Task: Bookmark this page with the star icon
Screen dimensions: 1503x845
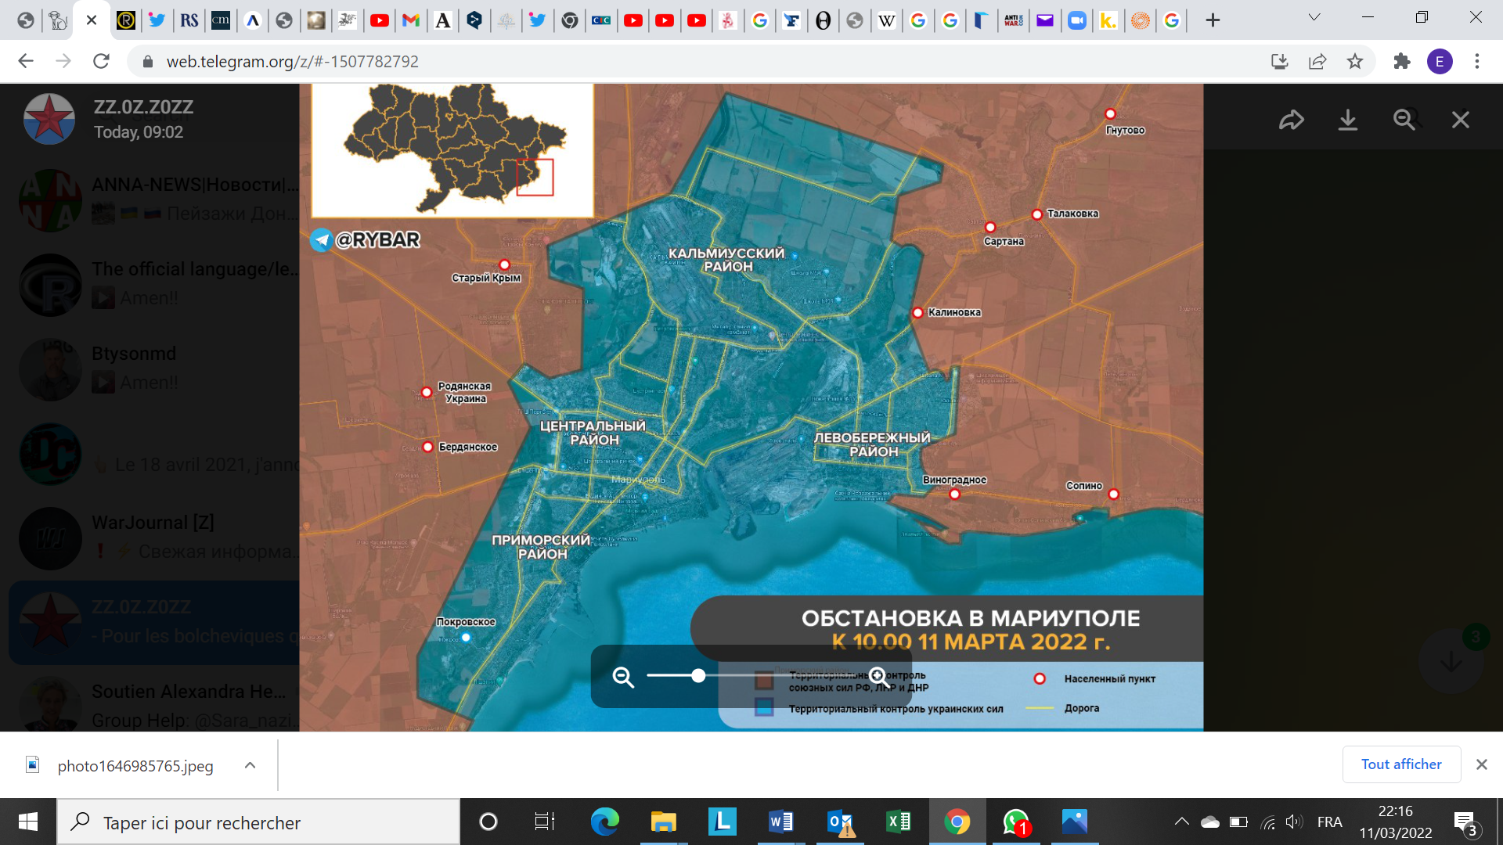Action: tap(1355, 61)
